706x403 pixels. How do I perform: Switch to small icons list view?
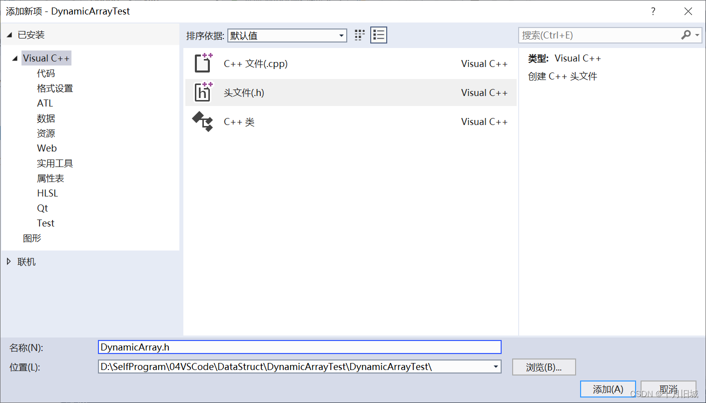379,35
